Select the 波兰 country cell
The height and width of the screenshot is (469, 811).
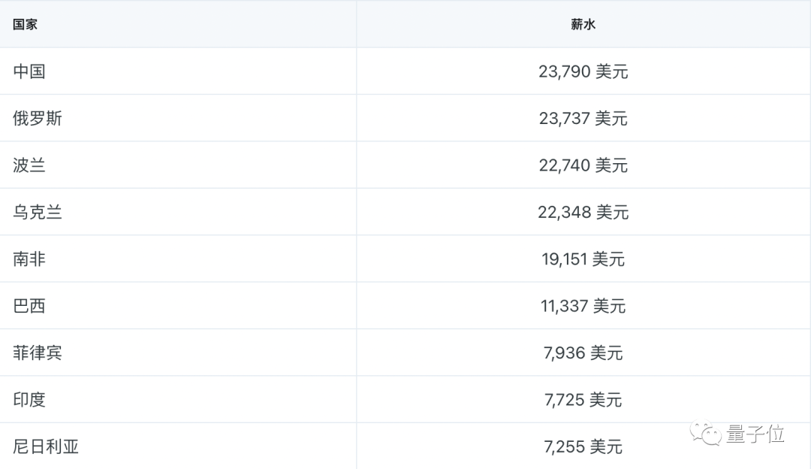29,165
